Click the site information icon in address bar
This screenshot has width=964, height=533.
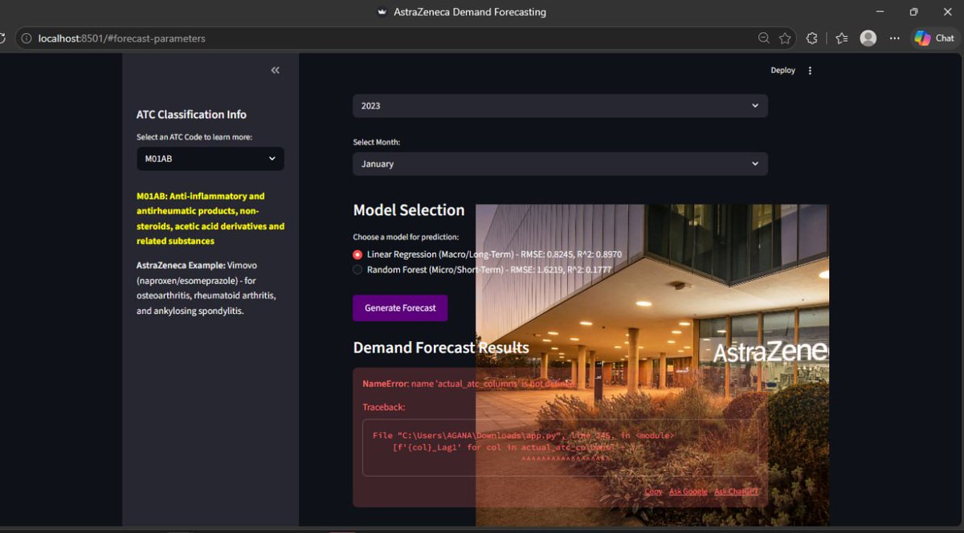click(x=26, y=39)
